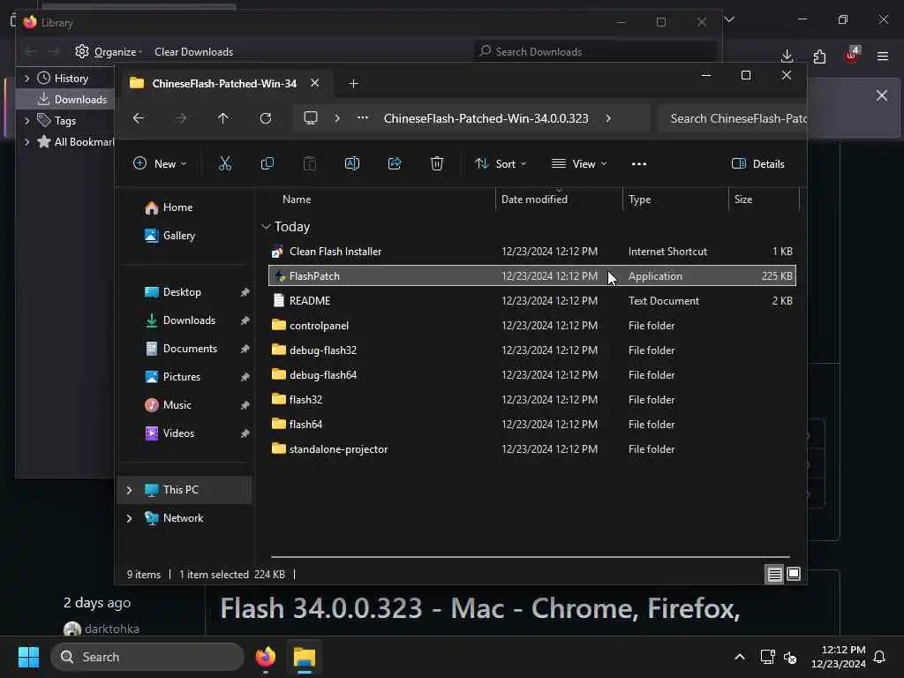This screenshot has height=678, width=904.
Task: Click the Delete trash can icon
Action: point(437,163)
